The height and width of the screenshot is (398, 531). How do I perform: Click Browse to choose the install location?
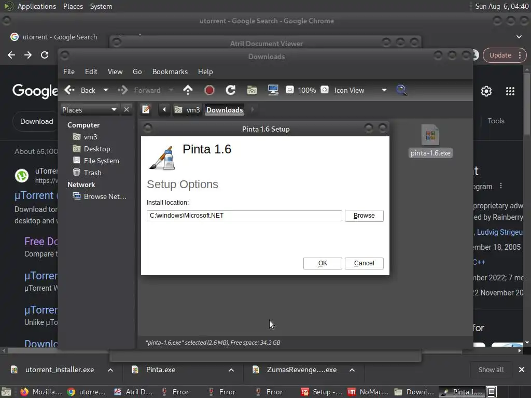(x=364, y=216)
